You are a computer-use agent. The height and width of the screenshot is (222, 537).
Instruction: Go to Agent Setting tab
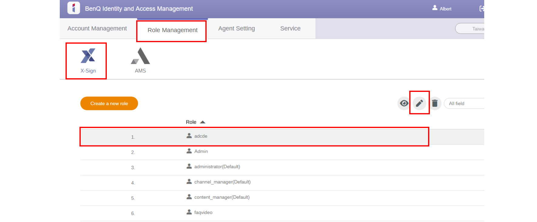coord(236,29)
